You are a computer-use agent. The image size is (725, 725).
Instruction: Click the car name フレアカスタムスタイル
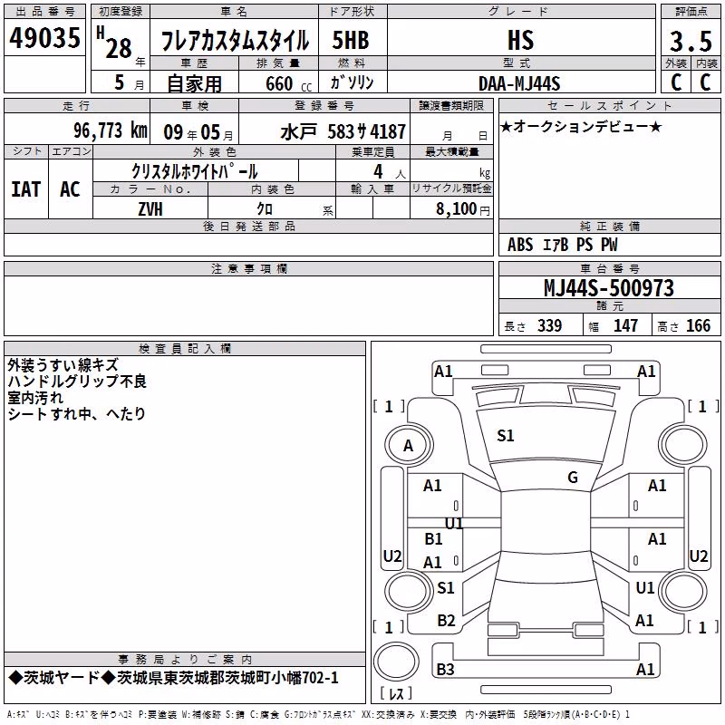point(235,40)
